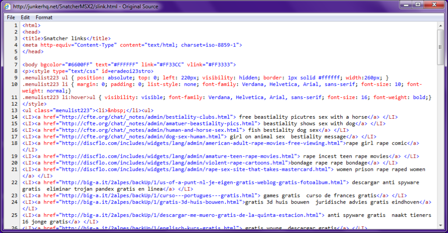Click the scrollbar down arrow
The height and width of the screenshot is (233, 448).
pos(440,226)
